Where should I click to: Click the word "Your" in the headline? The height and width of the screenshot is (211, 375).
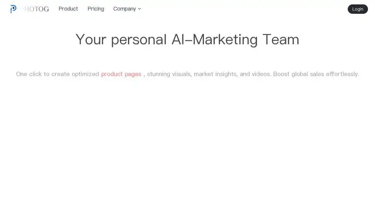91,40
